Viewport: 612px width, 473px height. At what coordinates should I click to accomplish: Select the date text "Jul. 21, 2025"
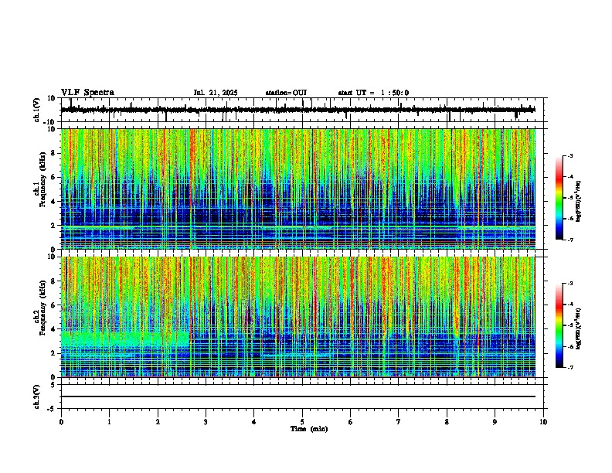(x=216, y=93)
